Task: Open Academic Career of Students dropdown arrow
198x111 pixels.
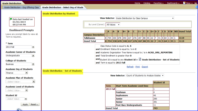Action: point(33,55)
